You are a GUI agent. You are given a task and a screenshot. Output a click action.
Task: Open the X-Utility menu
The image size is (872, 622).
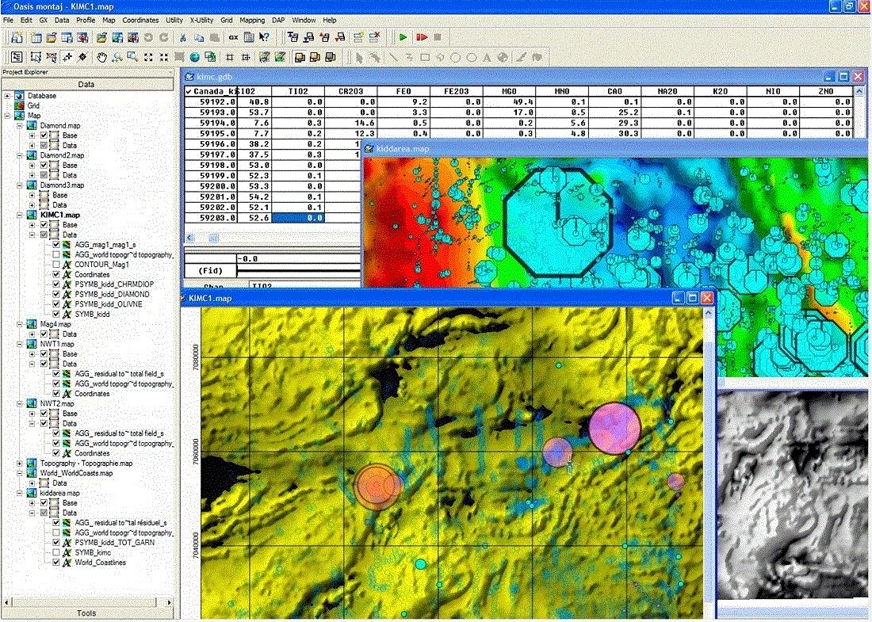(201, 20)
